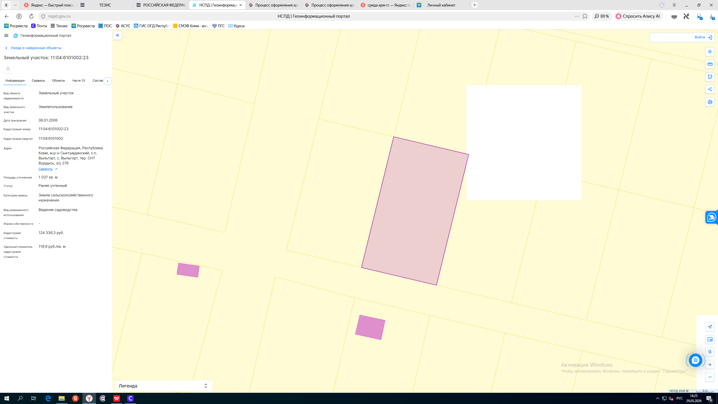Click the highlighted land plot polygon
The width and height of the screenshot is (718, 404).
click(x=415, y=211)
